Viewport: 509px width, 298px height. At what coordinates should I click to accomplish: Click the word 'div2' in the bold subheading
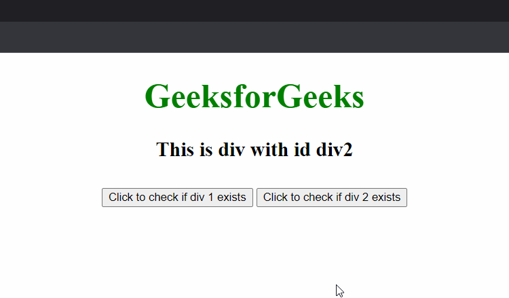click(x=335, y=149)
